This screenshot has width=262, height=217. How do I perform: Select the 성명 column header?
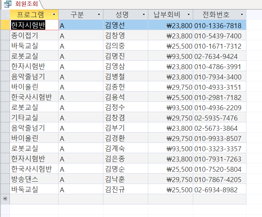122,15
